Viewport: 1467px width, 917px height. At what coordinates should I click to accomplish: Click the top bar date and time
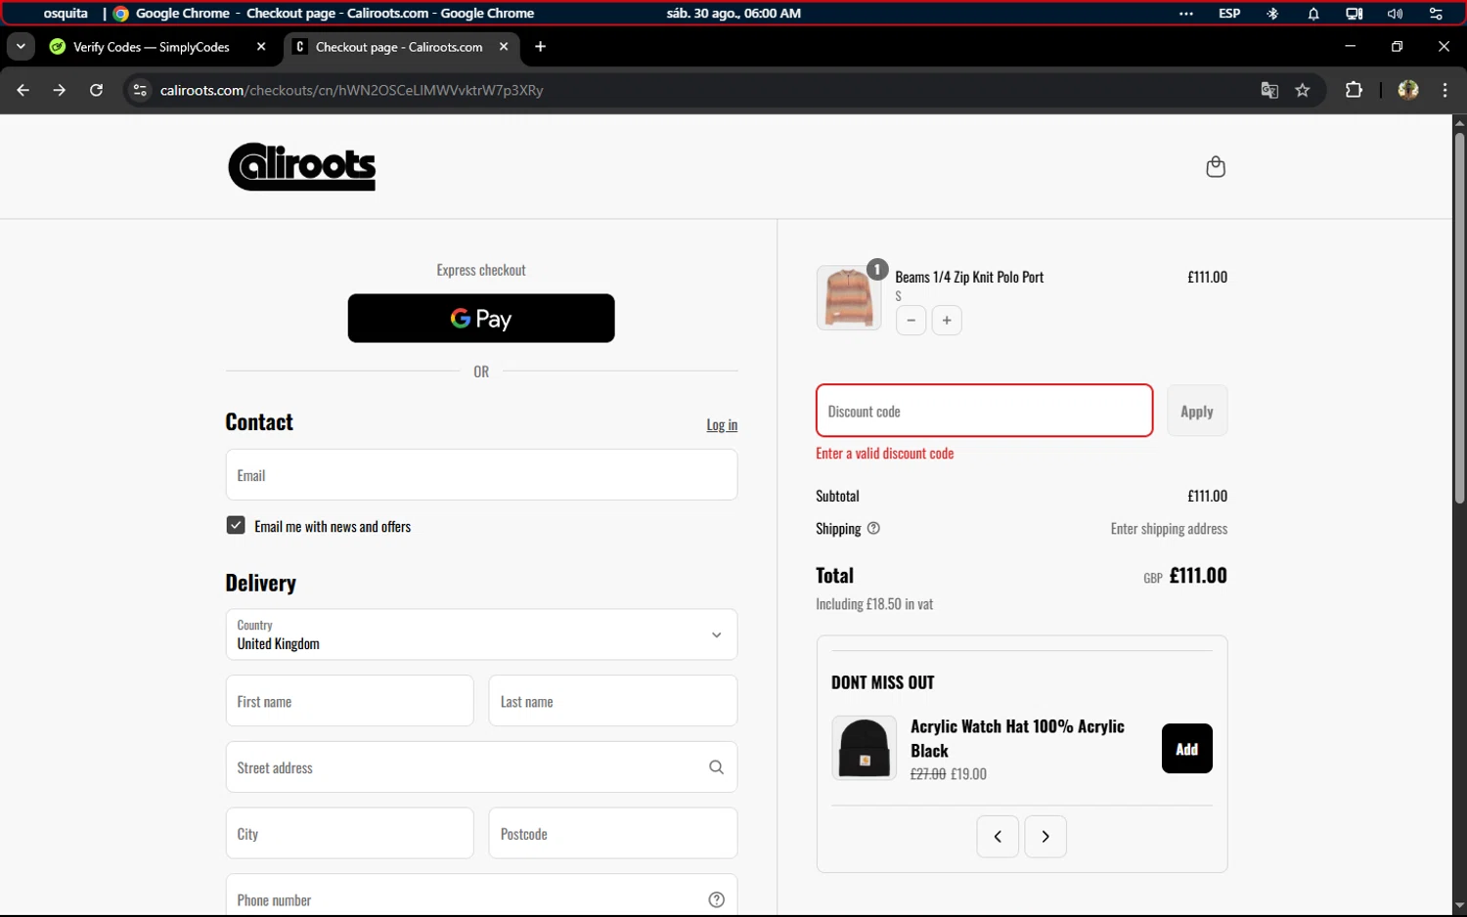pyautogui.click(x=733, y=14)
